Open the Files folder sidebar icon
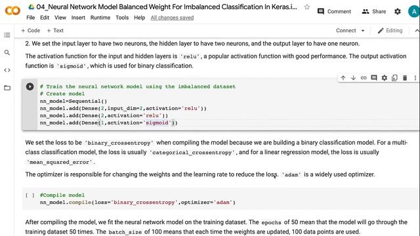This screenshot has height=236, width=420. point(7,88)
